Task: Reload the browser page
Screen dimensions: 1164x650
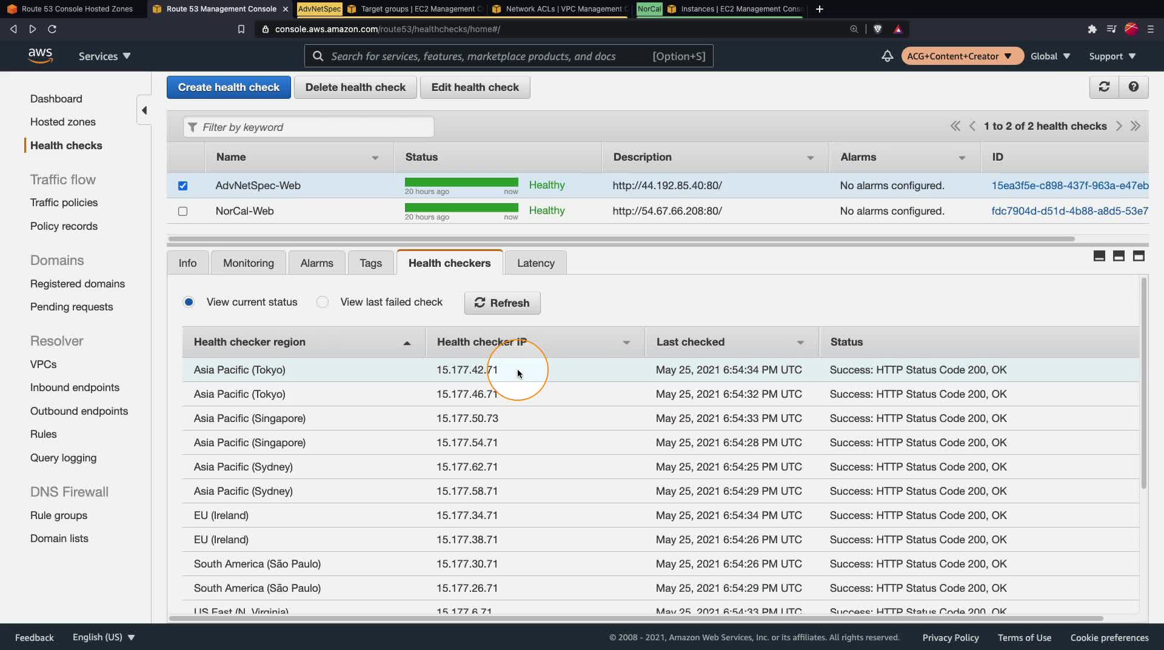Action: click(52, 29)
